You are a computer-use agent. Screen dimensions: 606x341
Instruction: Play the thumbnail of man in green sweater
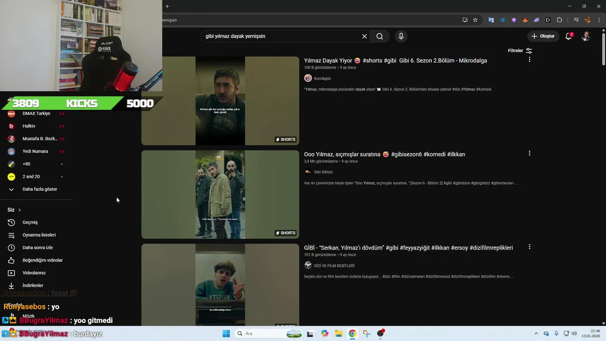pos(220,285)
